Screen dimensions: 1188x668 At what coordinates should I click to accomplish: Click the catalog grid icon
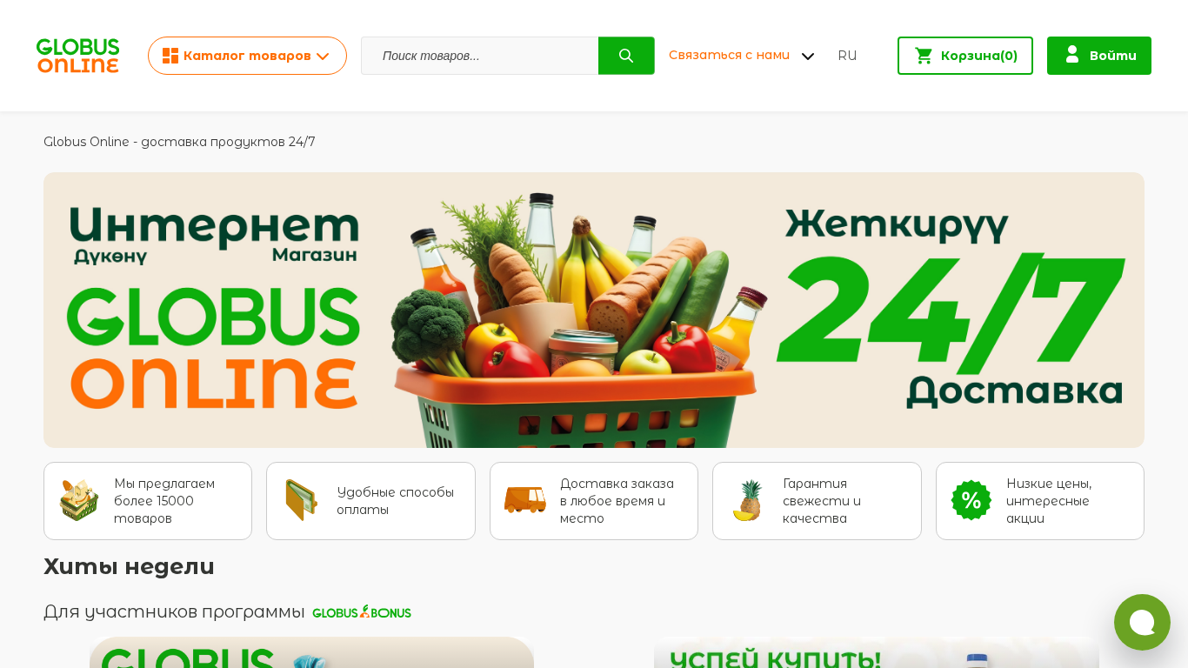[x=170, y=56]
